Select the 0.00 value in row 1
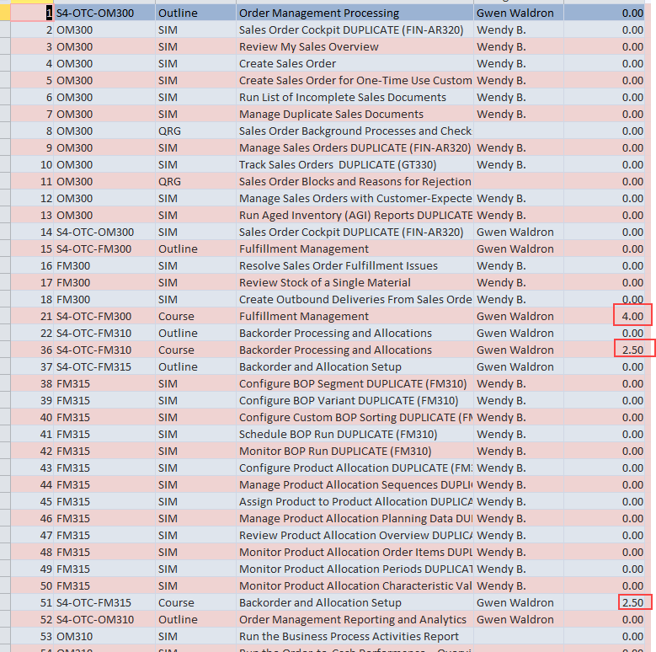656x652 pixels. 605,13
